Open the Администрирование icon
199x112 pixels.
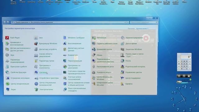click(123, 38)
